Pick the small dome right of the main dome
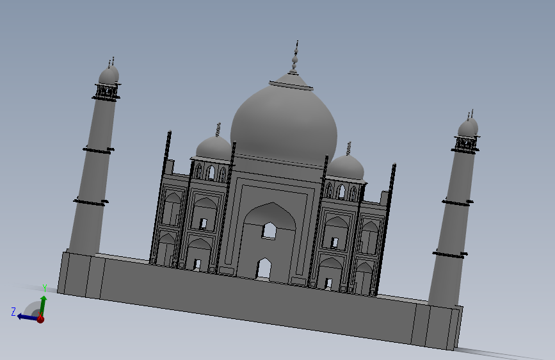The width and height of the screenshot is (555, 360). [x=346, y=167]
